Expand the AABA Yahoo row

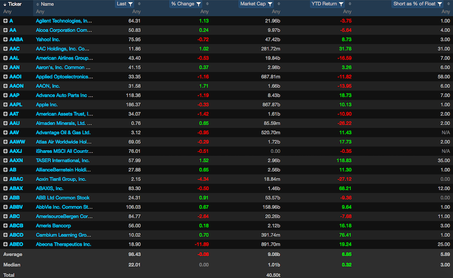(5, 40)
